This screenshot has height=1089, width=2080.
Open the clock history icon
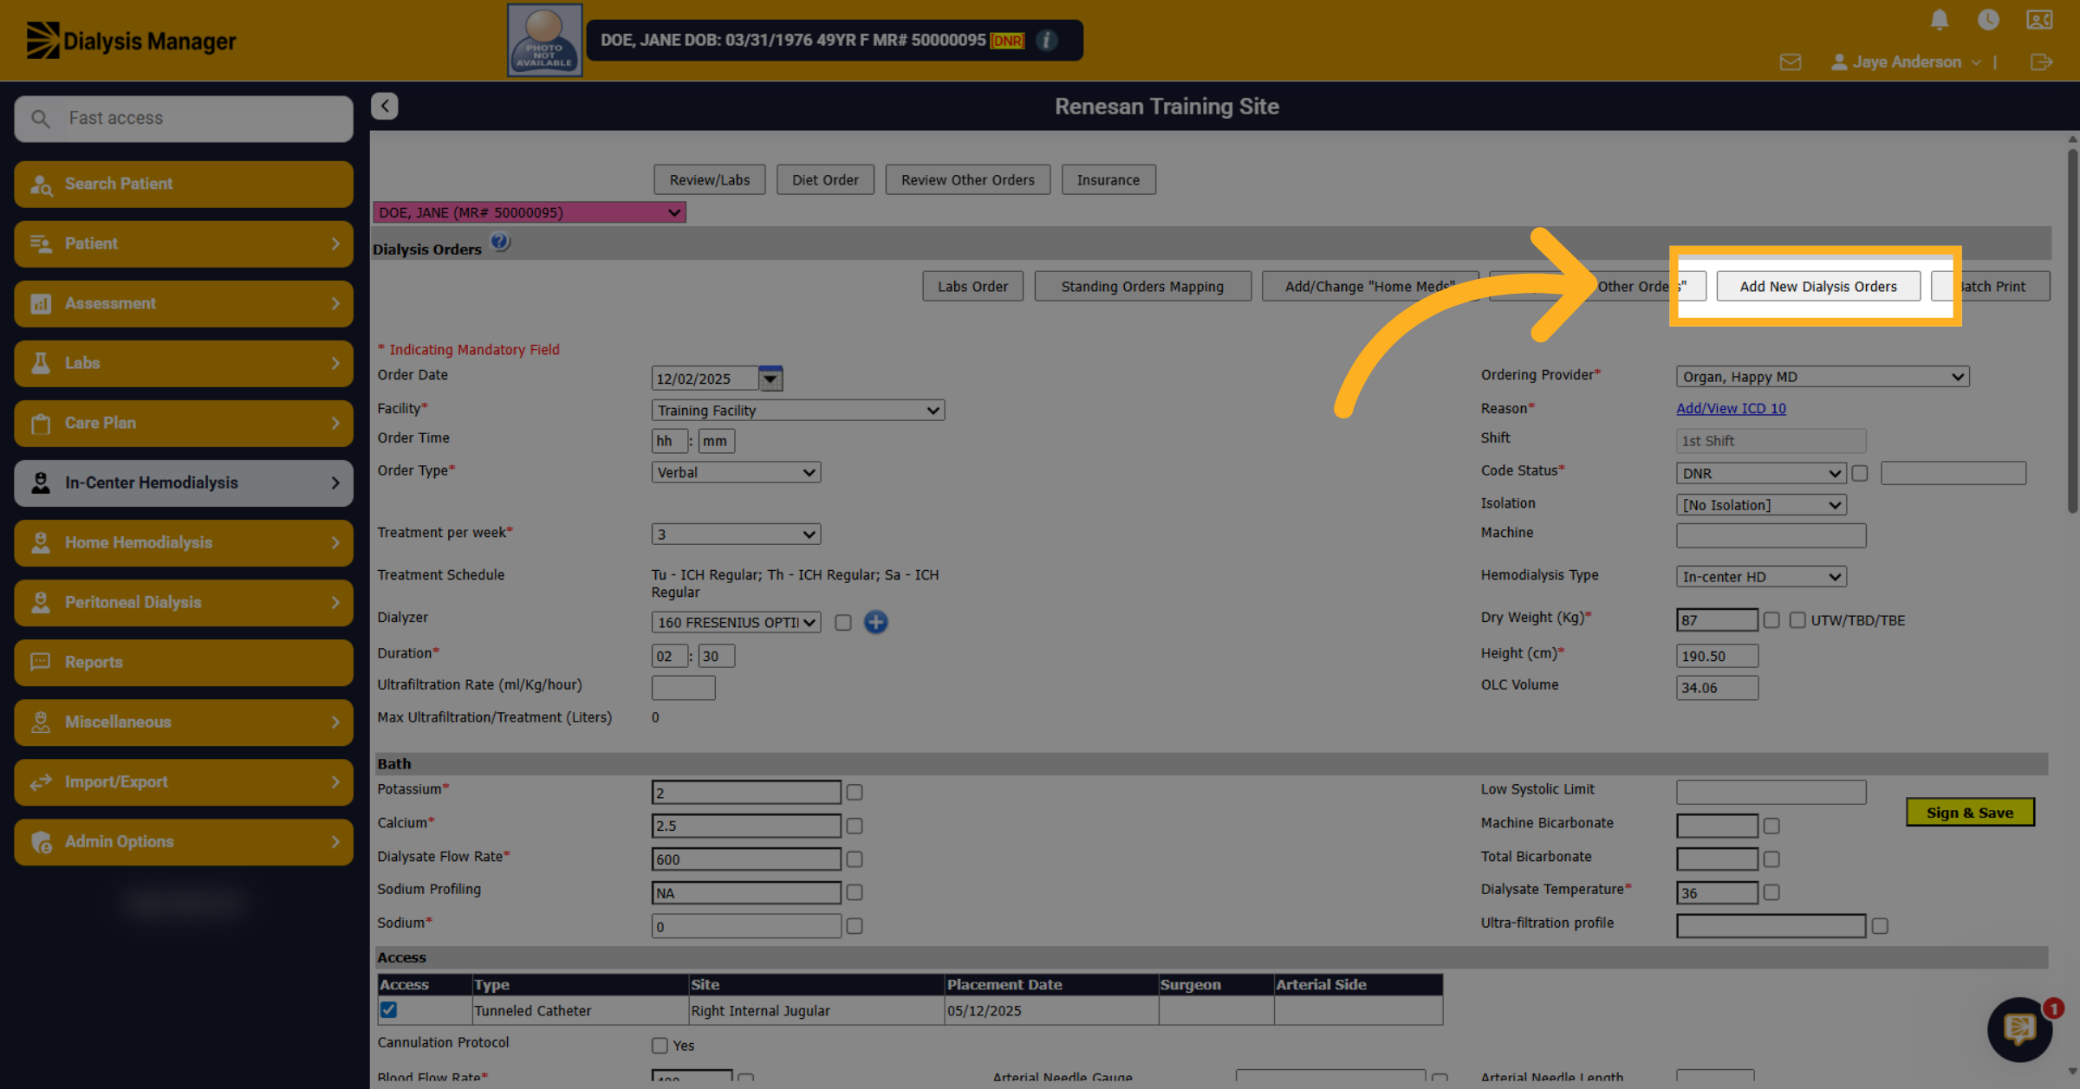coord(1988,19)
